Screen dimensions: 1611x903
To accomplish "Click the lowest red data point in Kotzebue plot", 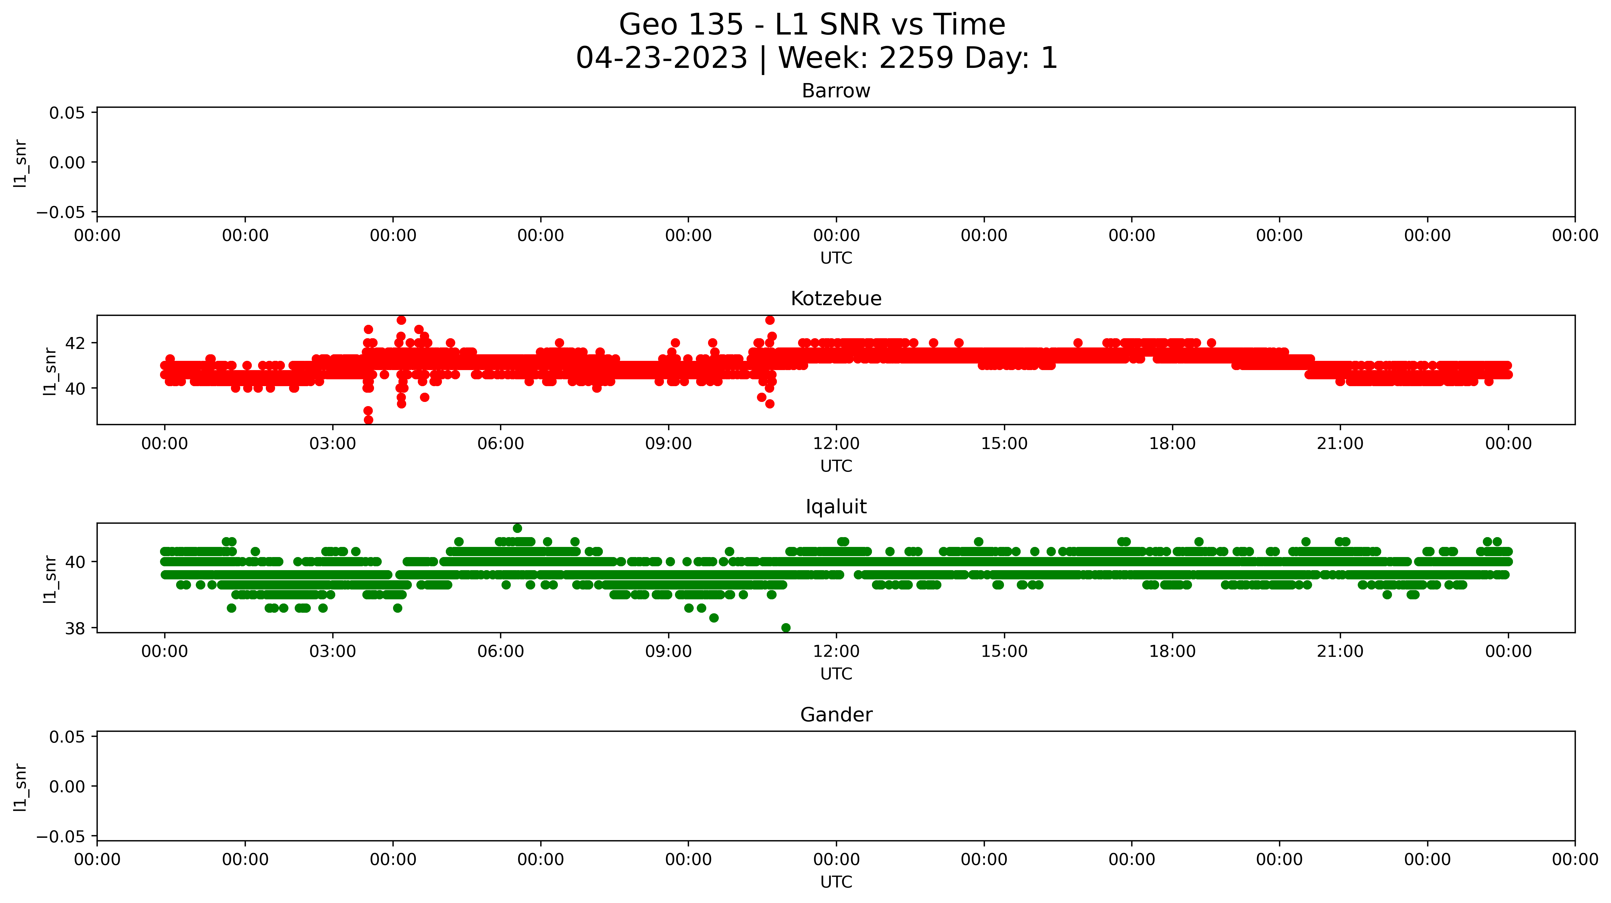I will (x=368, y=420).
